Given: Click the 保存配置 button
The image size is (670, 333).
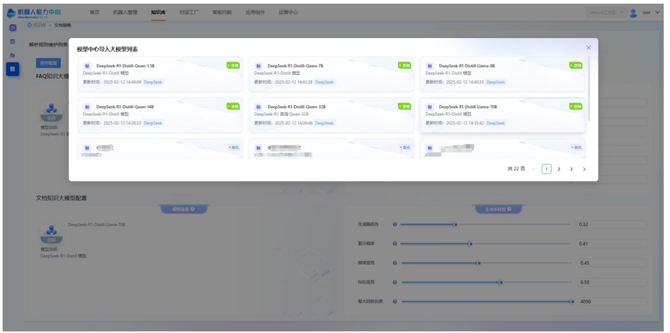Looking at the screenshot, I should tap(49, 63).
